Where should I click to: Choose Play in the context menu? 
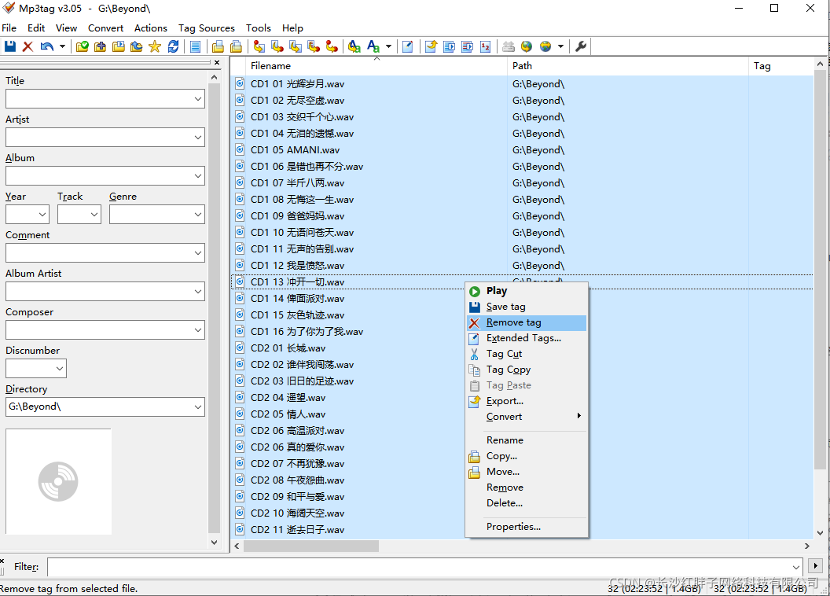pyautogui.click(x=527, y=291)
